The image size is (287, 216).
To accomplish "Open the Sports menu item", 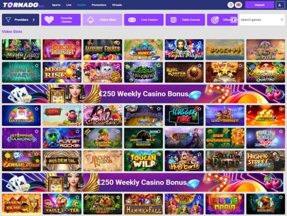I will tap(56, 5).
